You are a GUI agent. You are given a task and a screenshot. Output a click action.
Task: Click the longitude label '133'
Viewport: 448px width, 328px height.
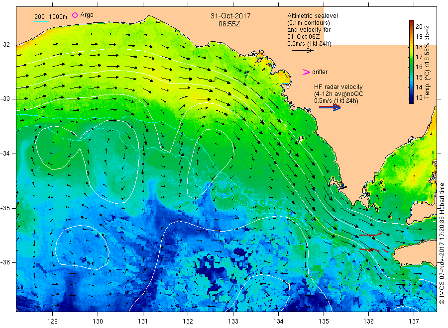[x=233, y=322]
